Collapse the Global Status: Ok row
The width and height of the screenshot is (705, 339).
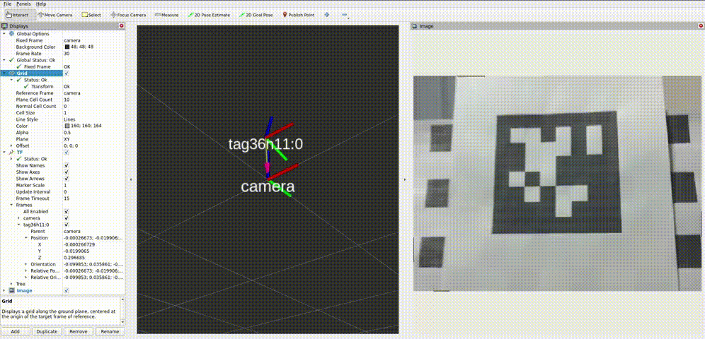(4, 60)
